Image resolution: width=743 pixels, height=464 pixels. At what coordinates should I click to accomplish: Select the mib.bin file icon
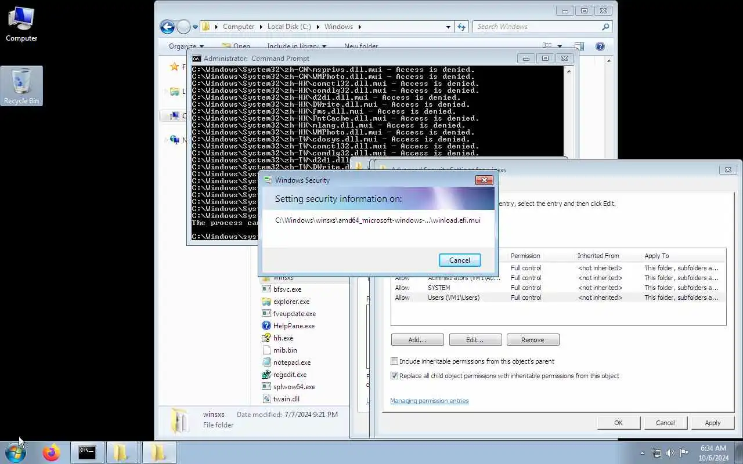(x=266, y=350)
